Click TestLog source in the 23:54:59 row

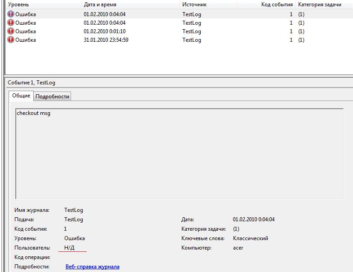pos(192,40)
